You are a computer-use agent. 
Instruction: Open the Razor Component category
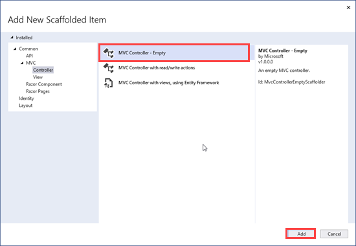click(x=44, y=84)
